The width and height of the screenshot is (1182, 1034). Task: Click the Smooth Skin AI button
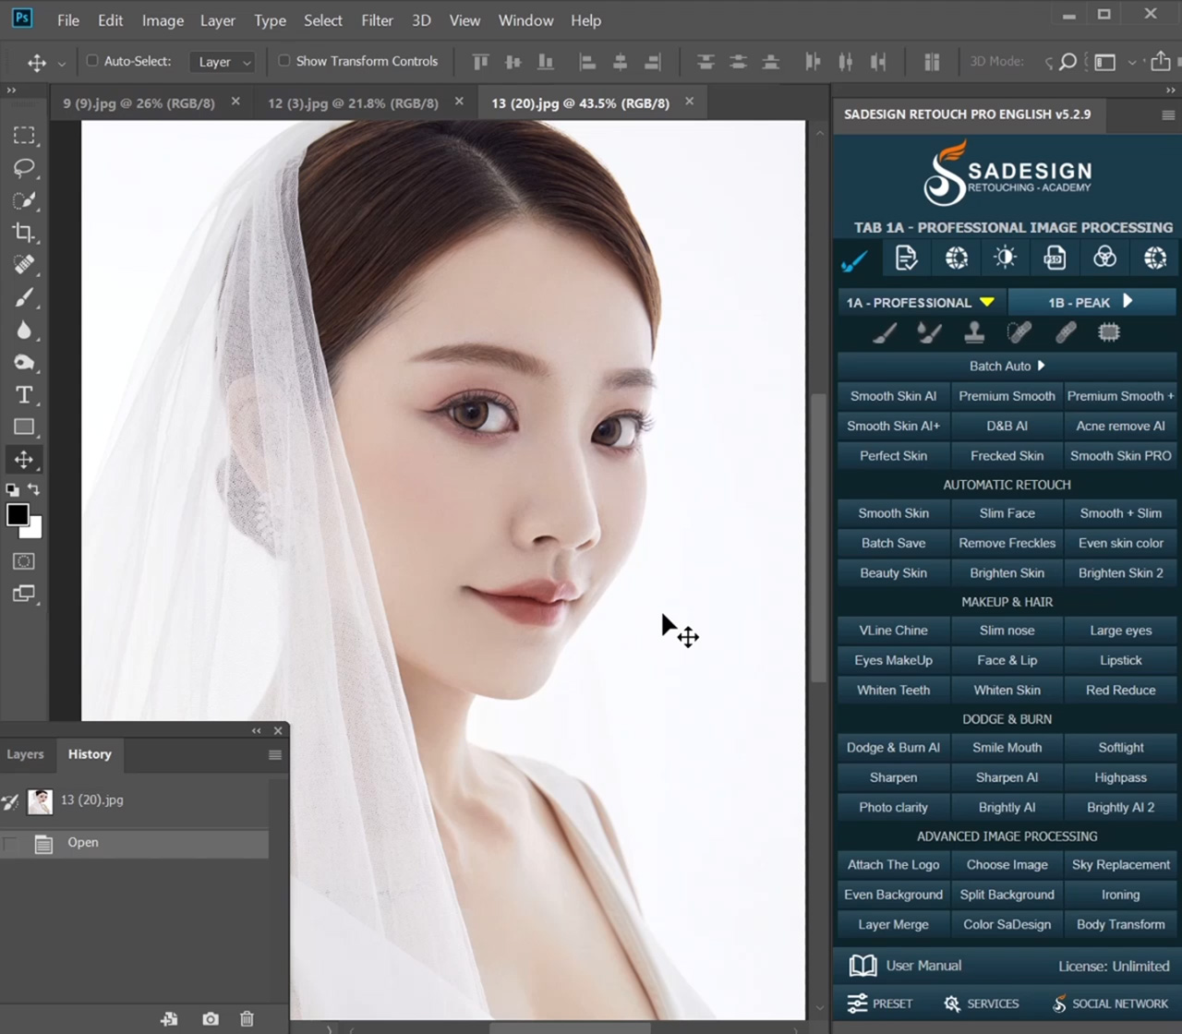click(893, 396)
